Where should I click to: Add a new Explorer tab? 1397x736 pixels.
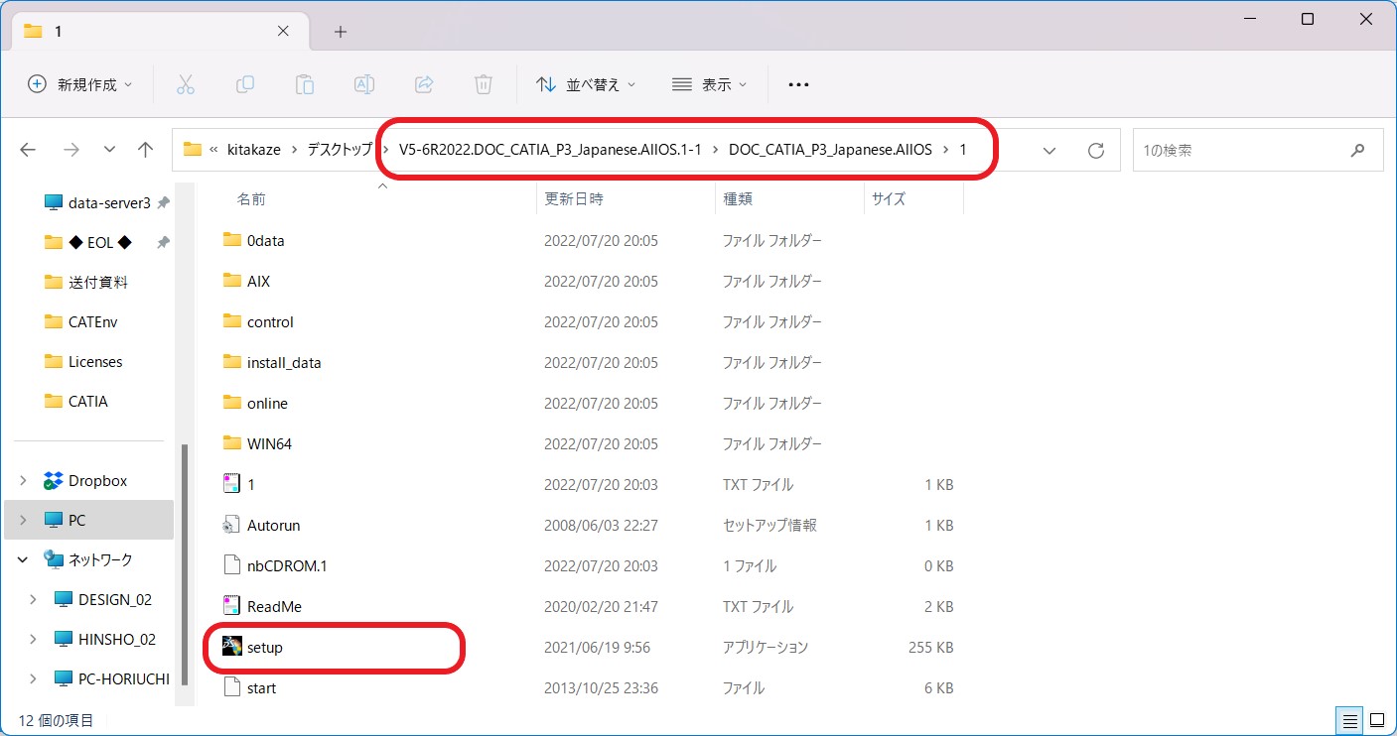[x=341, y=32]
